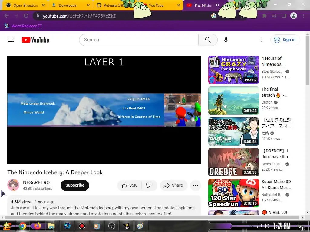Open NEScRETRO channel avatar

pos(13,185)
